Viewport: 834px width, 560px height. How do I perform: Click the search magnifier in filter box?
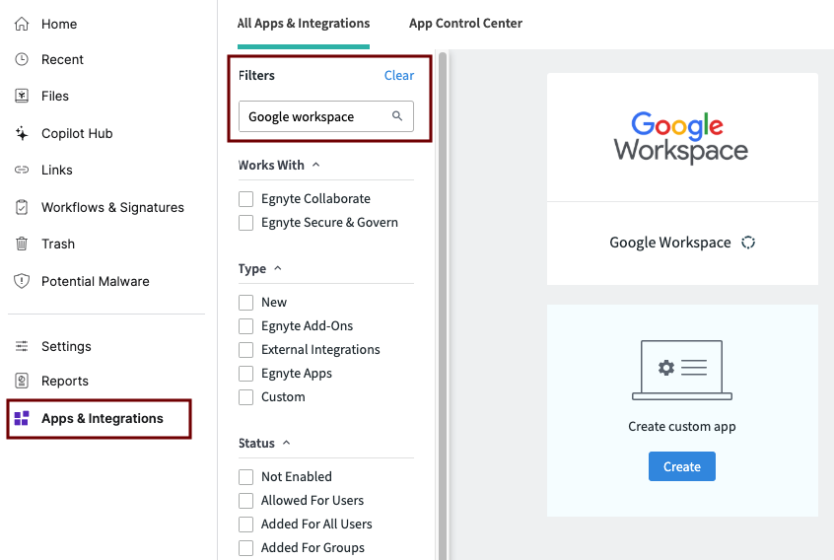point(397,116)
